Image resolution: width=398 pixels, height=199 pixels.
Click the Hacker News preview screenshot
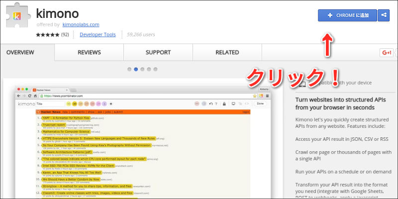click(x=143, y=142)
